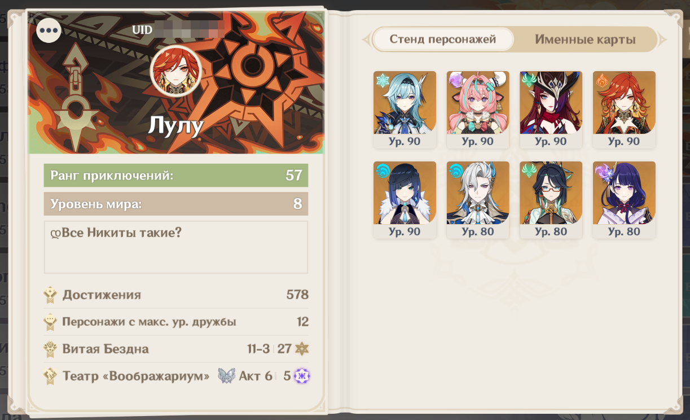Click the Ранг приключений bar

176,176
